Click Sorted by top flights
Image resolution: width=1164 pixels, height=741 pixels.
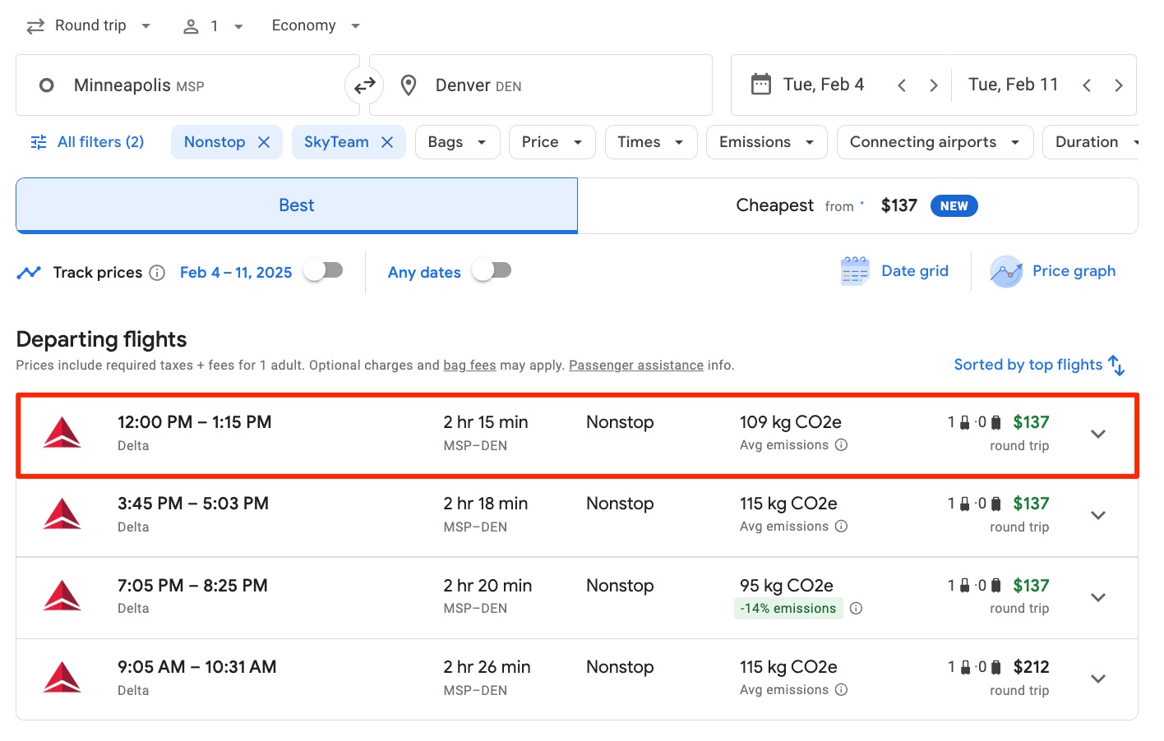(x=1038, y=365)
